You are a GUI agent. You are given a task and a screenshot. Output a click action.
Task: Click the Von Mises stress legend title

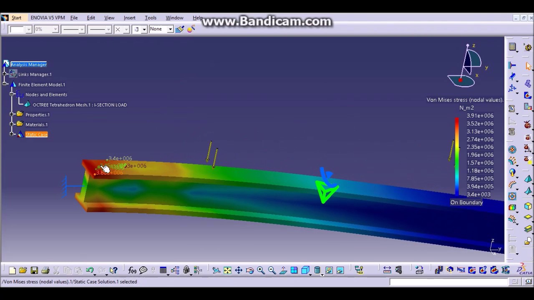point(465,100)
